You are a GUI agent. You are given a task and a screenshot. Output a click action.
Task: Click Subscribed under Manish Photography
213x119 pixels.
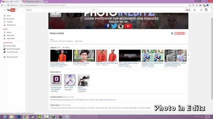coord(82,91)
